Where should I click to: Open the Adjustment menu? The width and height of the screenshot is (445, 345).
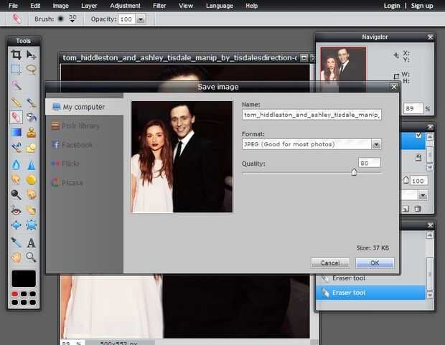125,6
